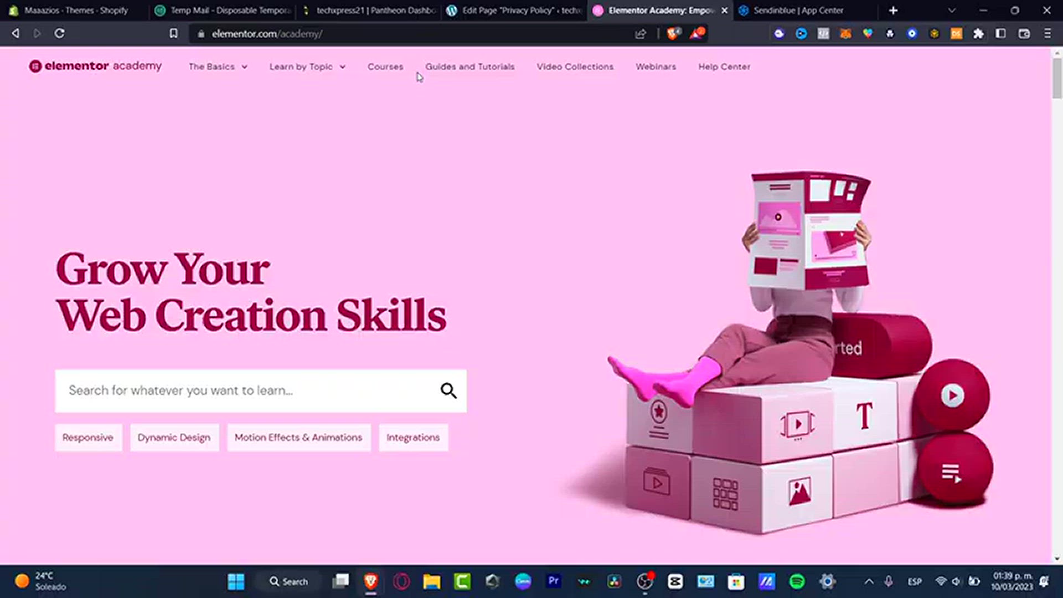The height and width of the screenshot is (598, 1063).
Task: Open the MetaMask fox extension
Action: [x=845, y=34]
